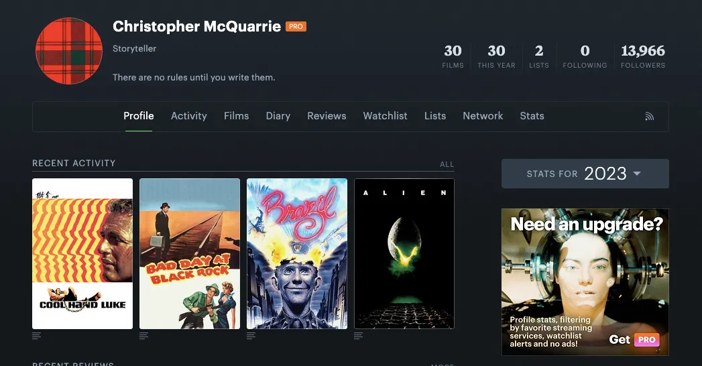Open the 2 Lists stat
The width and height of the screenshot is (702, 366).
coord(538,56)
